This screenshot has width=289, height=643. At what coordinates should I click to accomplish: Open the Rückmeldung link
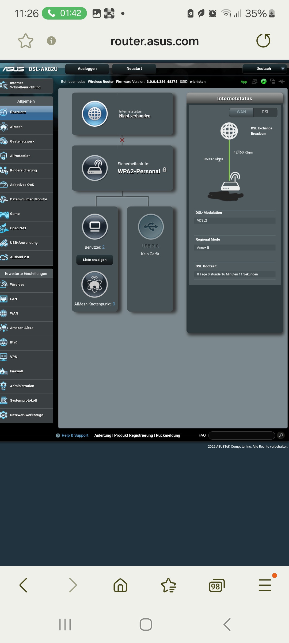[x=168, y=435]
